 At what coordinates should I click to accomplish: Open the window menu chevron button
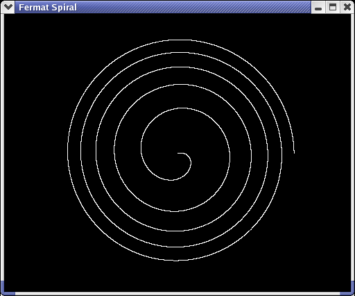pyautogui.click(x=8, y=7)
